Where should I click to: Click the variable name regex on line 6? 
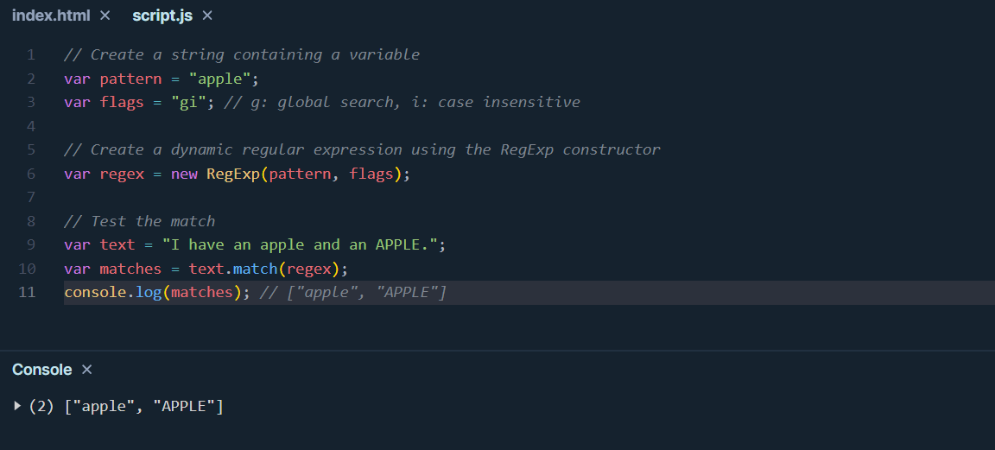click(x=122, y=174)
